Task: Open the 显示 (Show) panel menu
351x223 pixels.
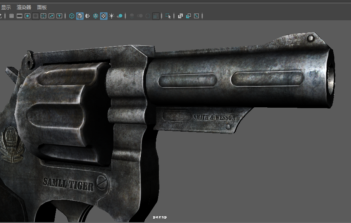Action: coord(6,8)
